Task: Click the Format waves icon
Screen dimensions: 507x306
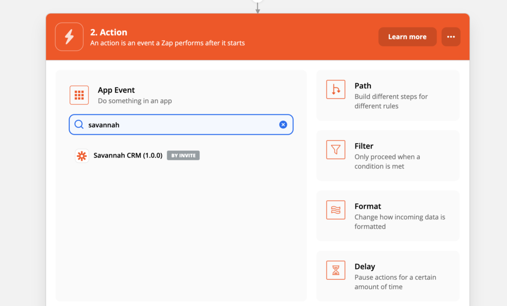Action: (336, 210)
